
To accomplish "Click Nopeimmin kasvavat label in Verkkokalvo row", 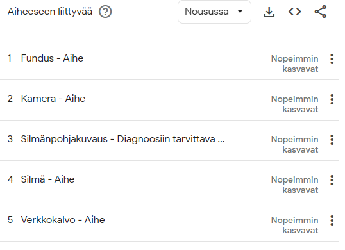I will [294, 225].
